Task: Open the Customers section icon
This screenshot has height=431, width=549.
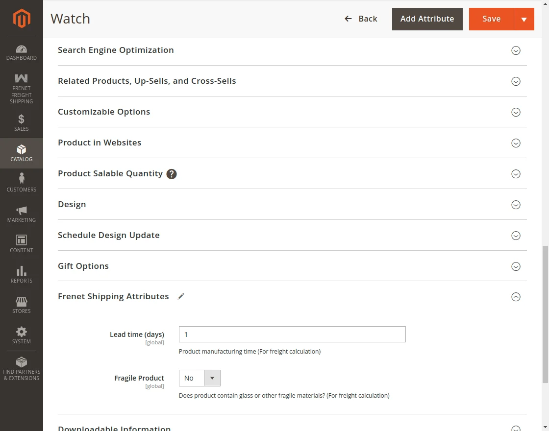Action: tap(21, 181)
